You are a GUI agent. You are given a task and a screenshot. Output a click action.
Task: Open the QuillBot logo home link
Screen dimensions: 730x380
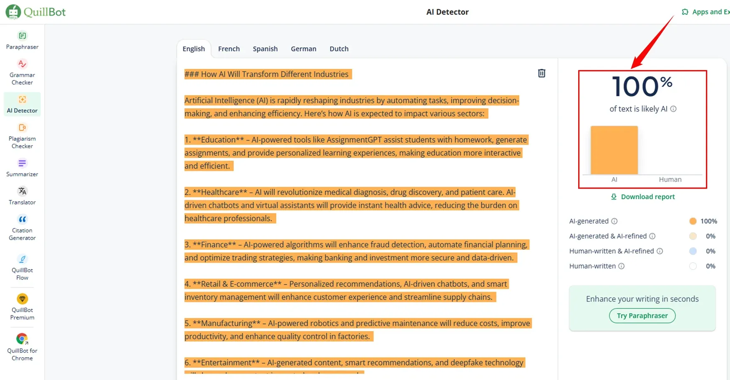36,12
